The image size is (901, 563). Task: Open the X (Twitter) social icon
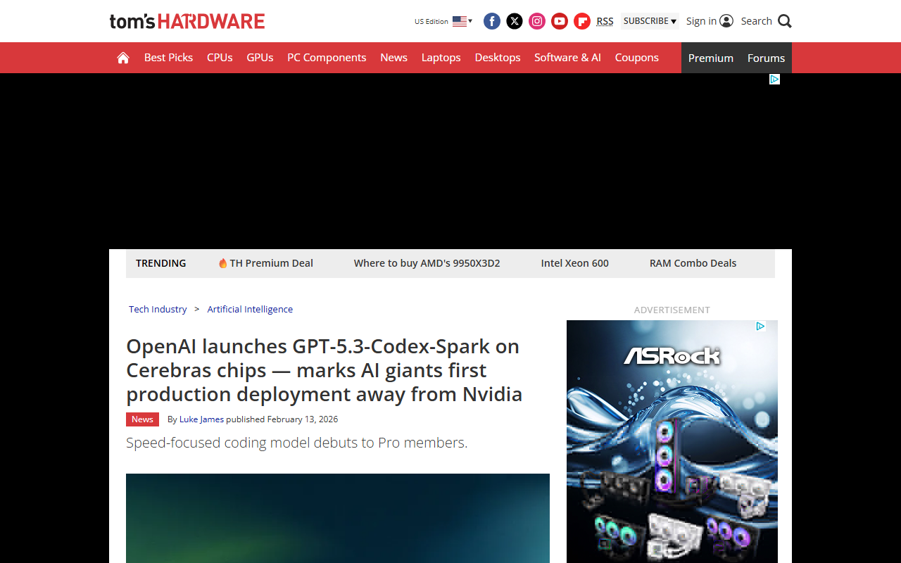coord(515,21)
